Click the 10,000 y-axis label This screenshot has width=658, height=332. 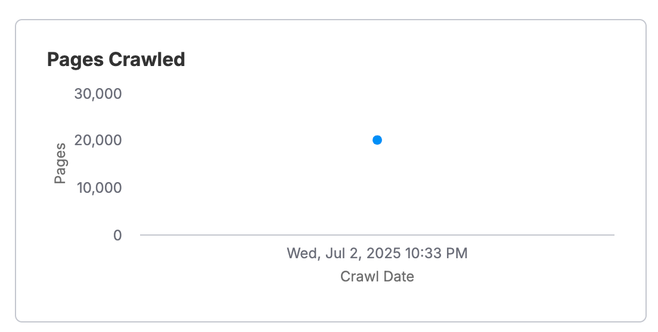click(99, 187)
